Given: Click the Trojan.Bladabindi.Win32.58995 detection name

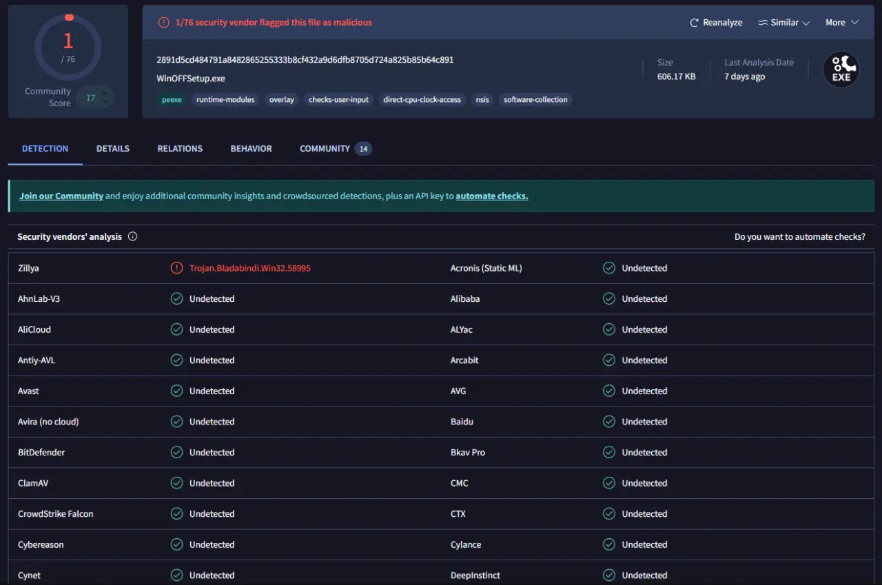Looking at the screenshot, I should [250, 268].
